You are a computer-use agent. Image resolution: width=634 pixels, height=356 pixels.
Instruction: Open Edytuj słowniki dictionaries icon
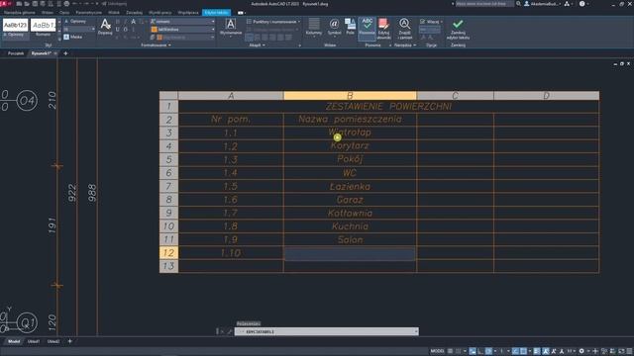click(383, 29)
